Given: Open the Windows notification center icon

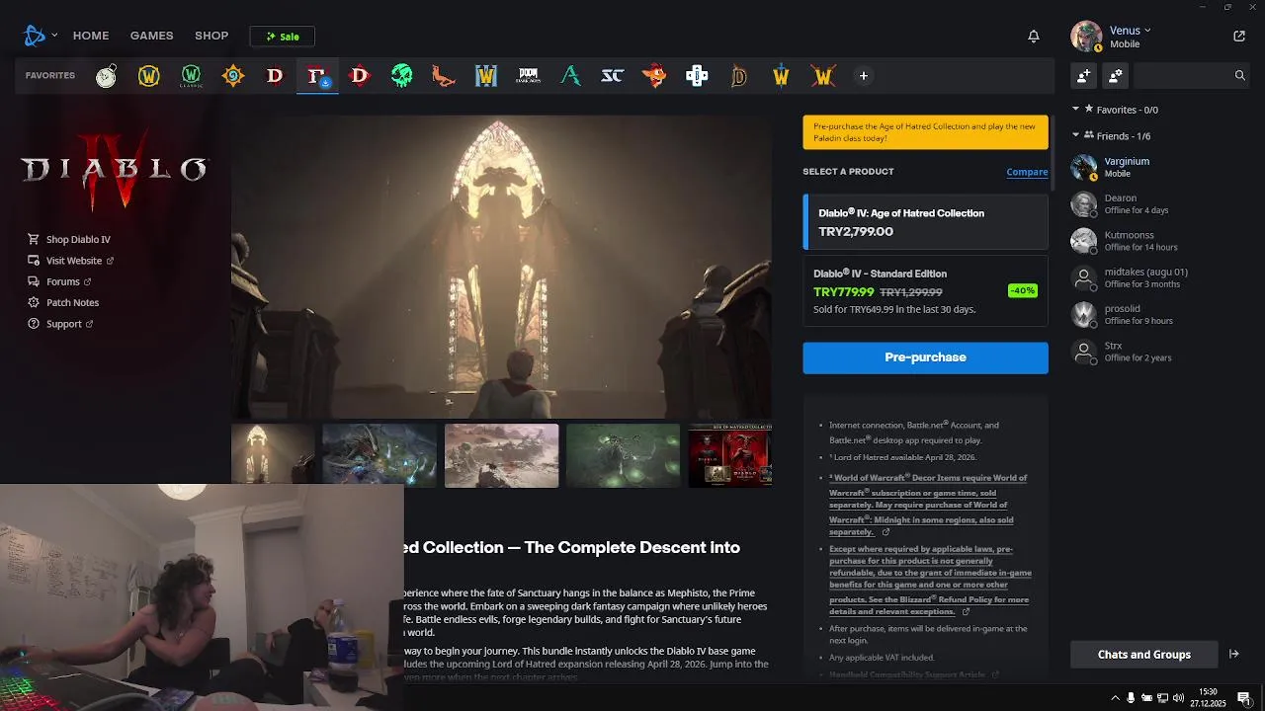Looking at the screenshot, I should (x=1244, y=698).
